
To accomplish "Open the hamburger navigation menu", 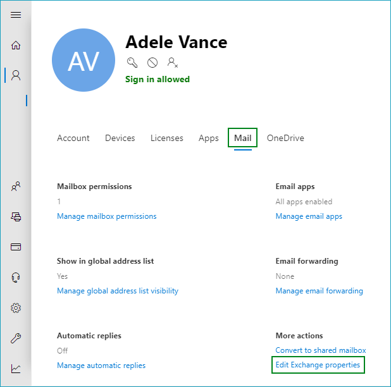I will [x=16, y=15].
